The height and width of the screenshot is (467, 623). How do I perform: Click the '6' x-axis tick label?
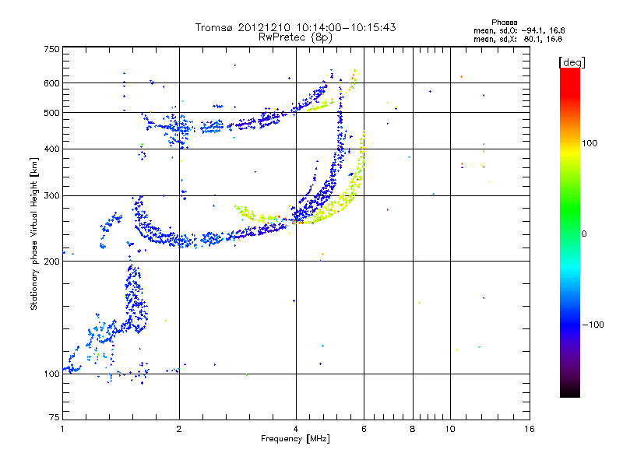pyautogui.click(x=364, y=429)
